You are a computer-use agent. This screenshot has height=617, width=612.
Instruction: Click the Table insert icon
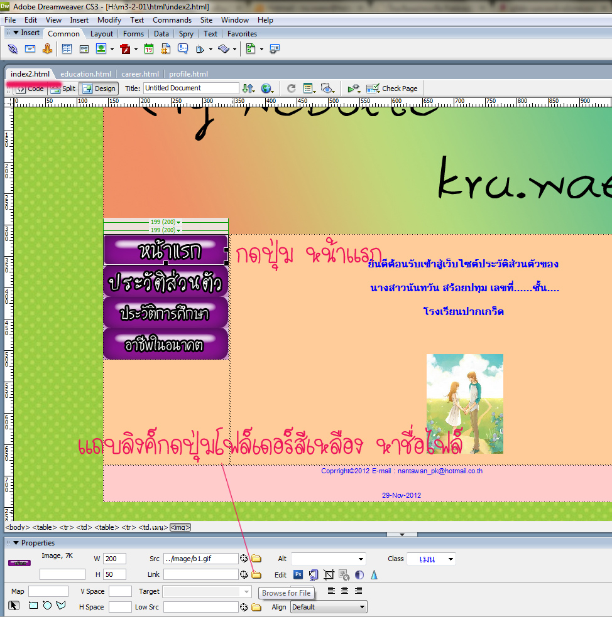[x=67, y=49]
